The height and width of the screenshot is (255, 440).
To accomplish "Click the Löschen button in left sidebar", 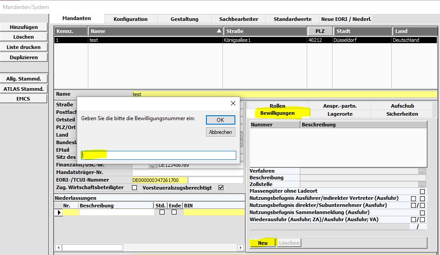I will click(x=24, y=37).
